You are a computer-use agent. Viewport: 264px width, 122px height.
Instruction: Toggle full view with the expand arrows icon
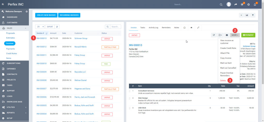198,28
